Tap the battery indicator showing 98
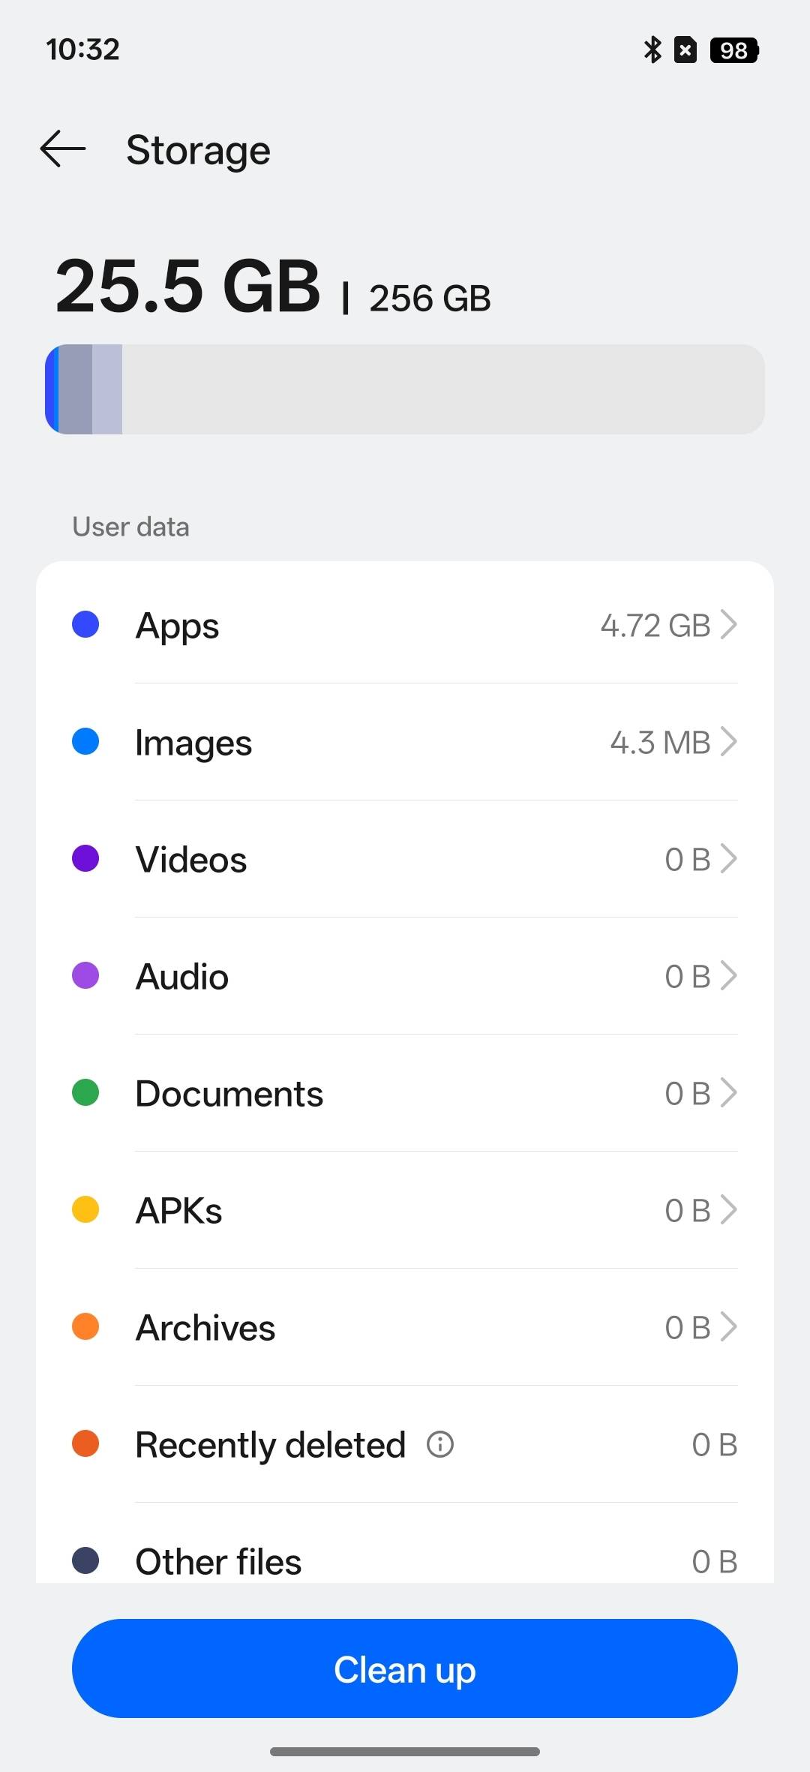The height and width of the screenshot is (1772, 810). 734,50
